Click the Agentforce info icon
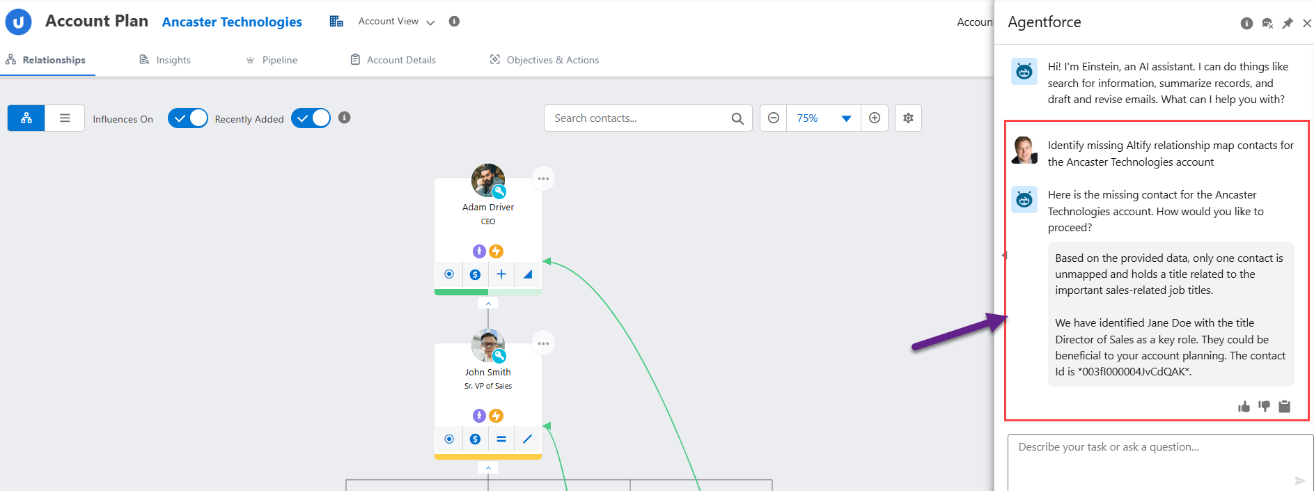 (x=1246, y=23)
